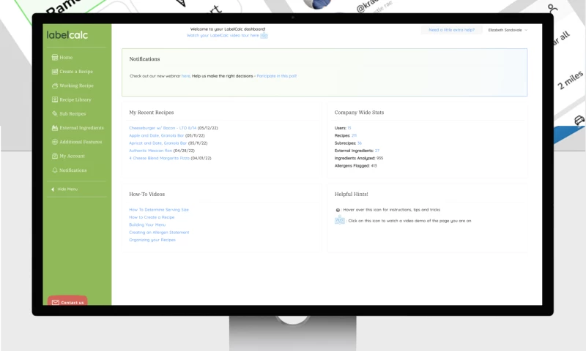
Task: Click the Home icon in sidebar
Action: 54,57
